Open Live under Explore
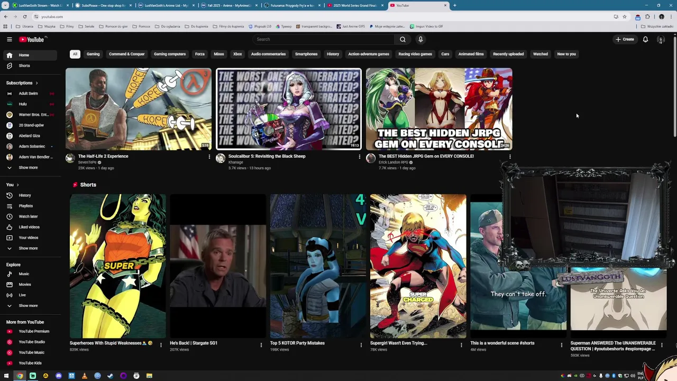This screenshot has width=677, height=381. coord(31,295)
